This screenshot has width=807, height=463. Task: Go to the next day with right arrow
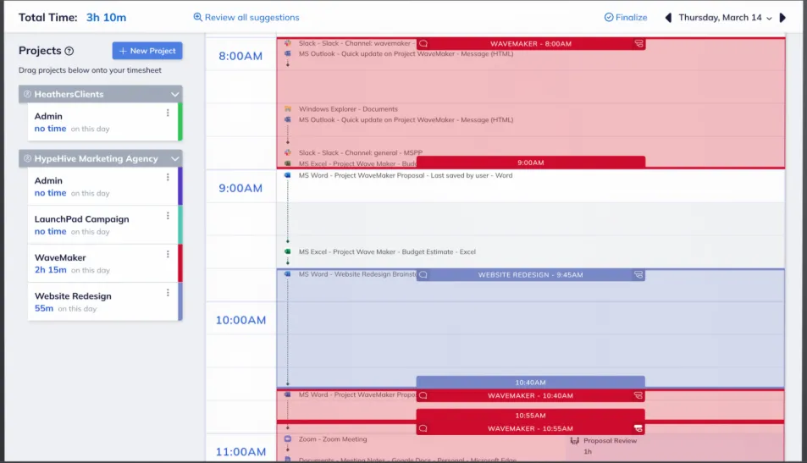782,18
